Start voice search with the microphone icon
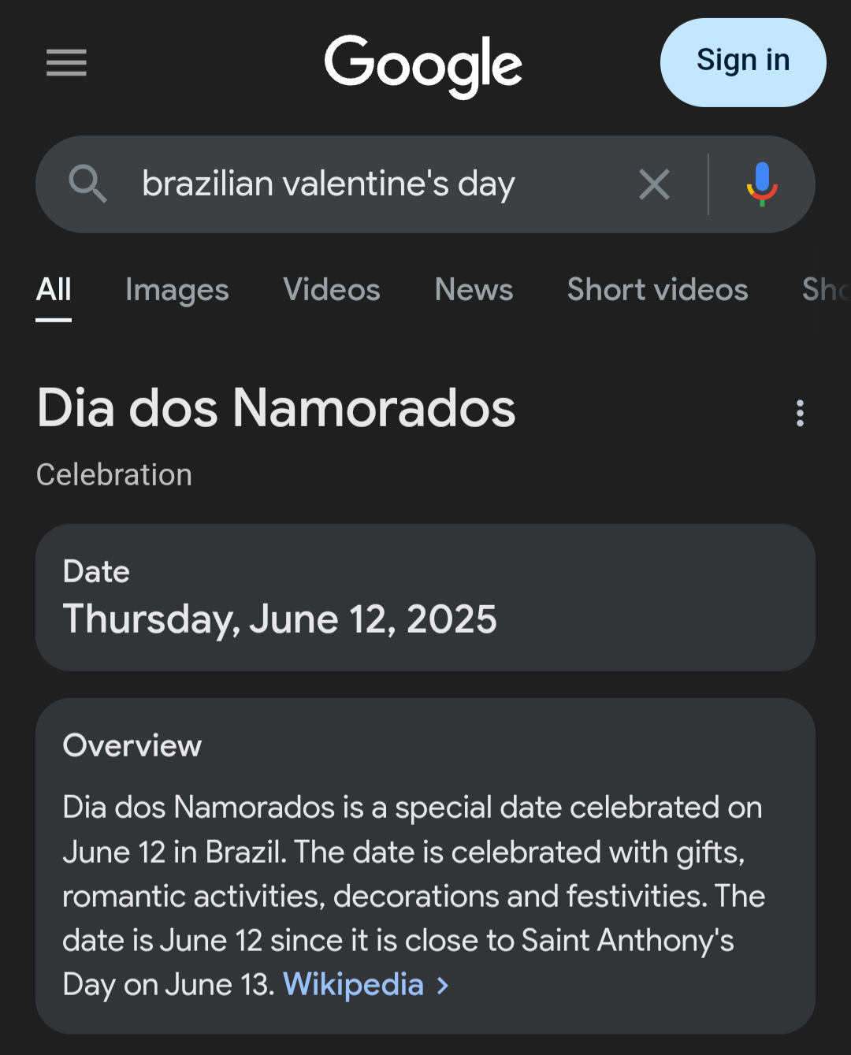The image size is (851, 1055). [762, 184]
